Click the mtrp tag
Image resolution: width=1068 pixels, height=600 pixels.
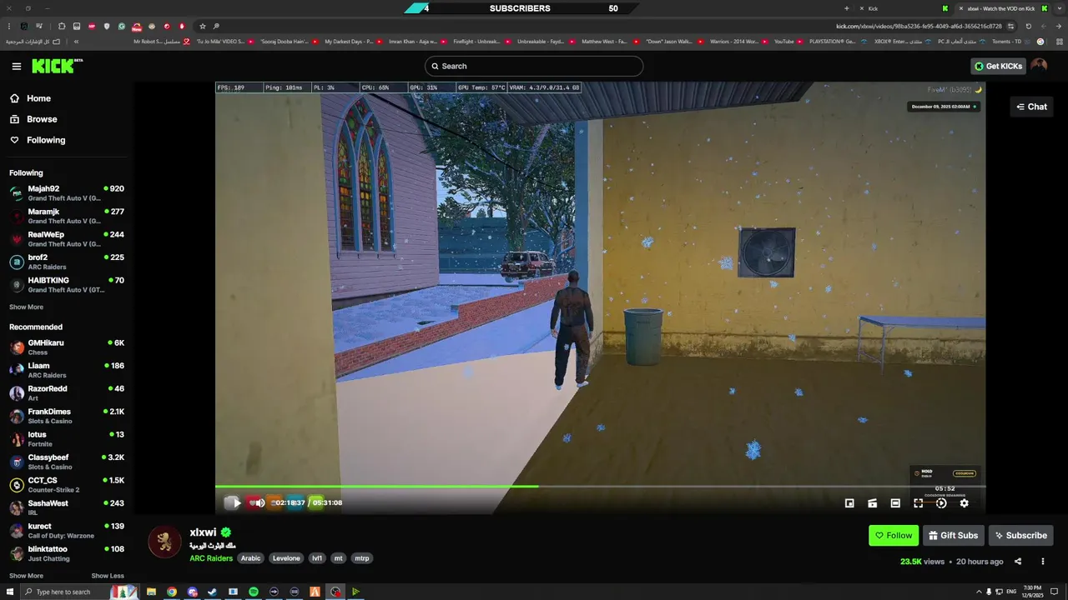pos(361,558)
